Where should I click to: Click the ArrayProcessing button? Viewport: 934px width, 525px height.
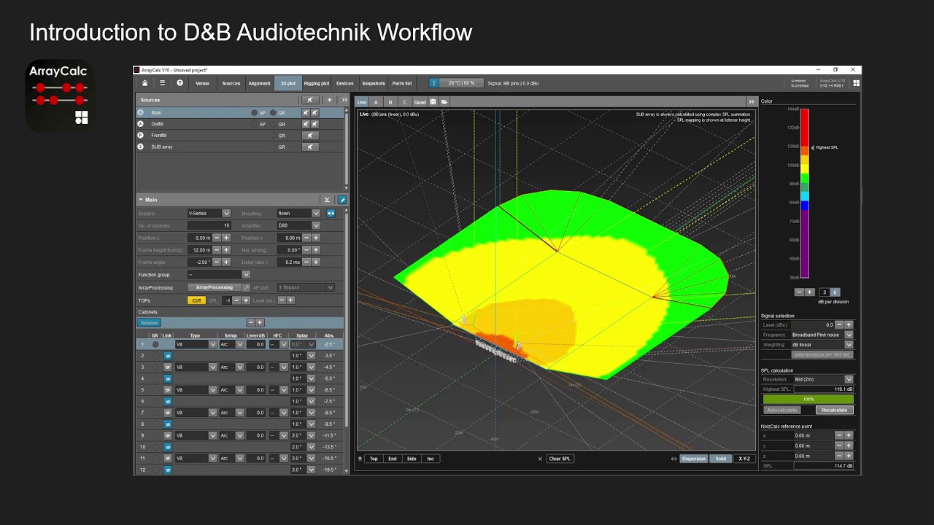pos(215,287)
